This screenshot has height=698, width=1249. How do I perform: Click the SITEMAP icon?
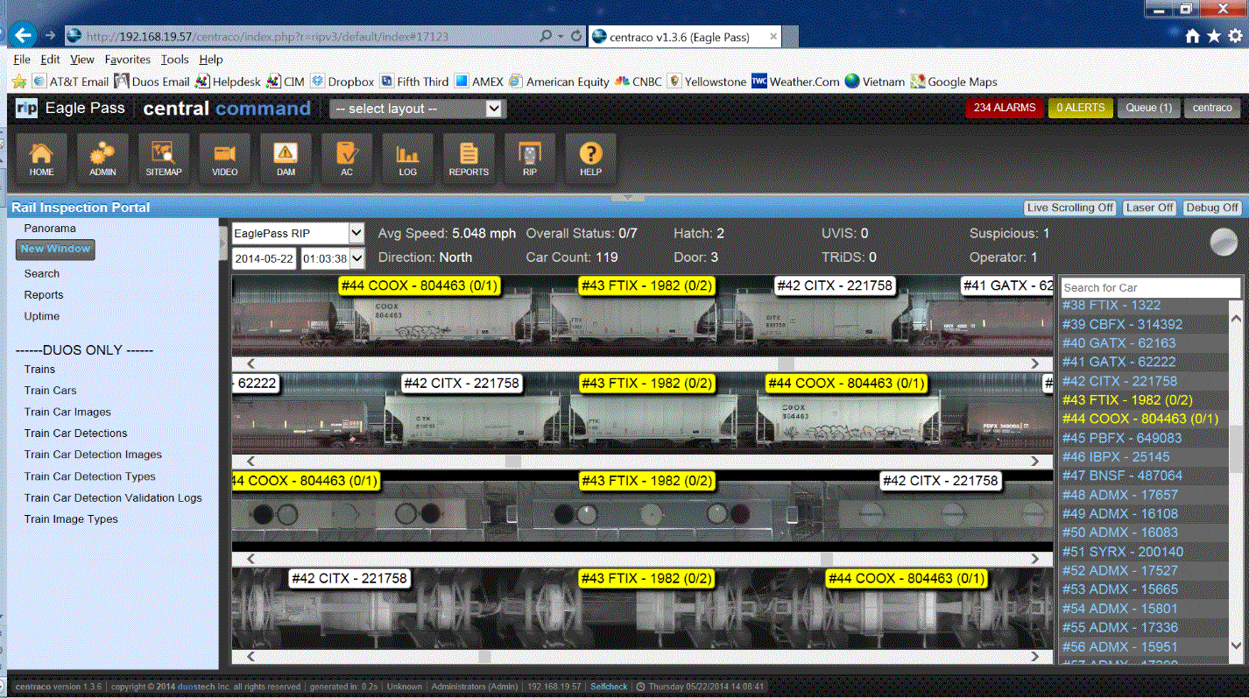164,159
